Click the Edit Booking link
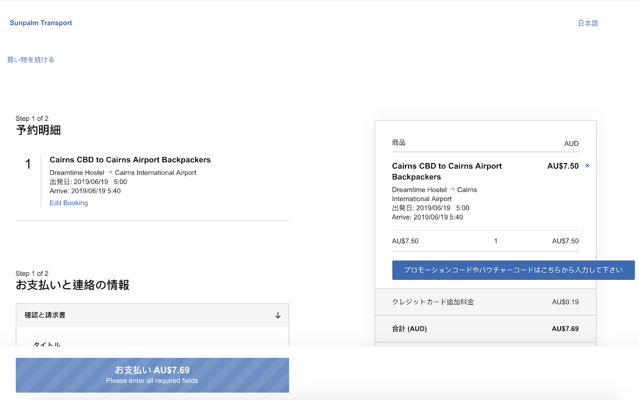The image size is (639, 400). (x=69, y=203)
